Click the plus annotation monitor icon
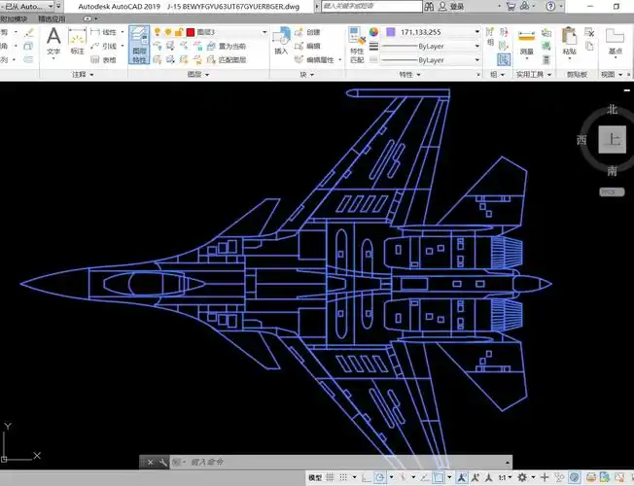Image resolution: width=634 pixels, height=486 pixels. coord(545,478)
